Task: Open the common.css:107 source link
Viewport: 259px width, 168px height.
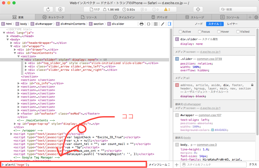Action: 210,115
